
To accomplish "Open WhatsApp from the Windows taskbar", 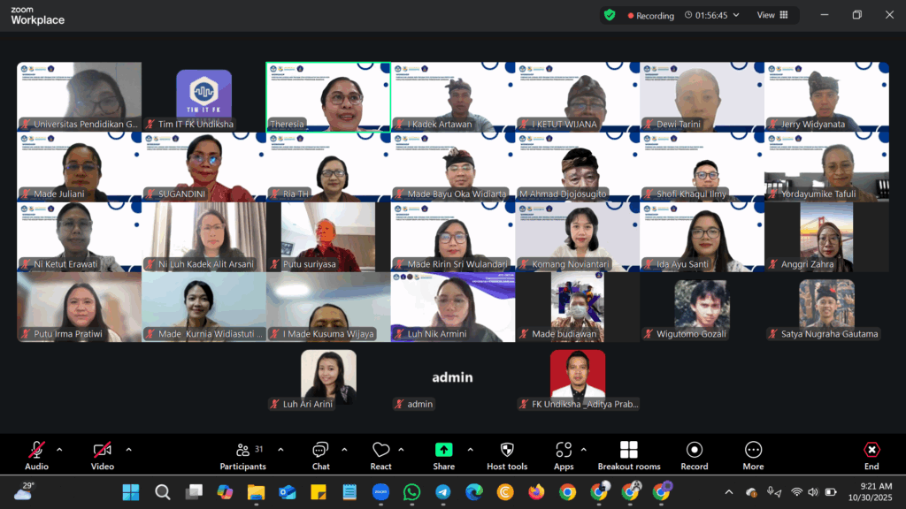I will click(x=411, y=492).
